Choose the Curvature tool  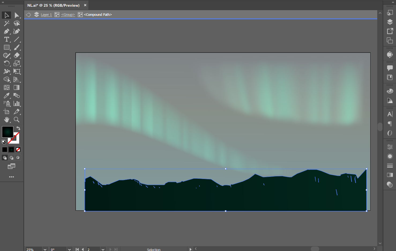17,31
